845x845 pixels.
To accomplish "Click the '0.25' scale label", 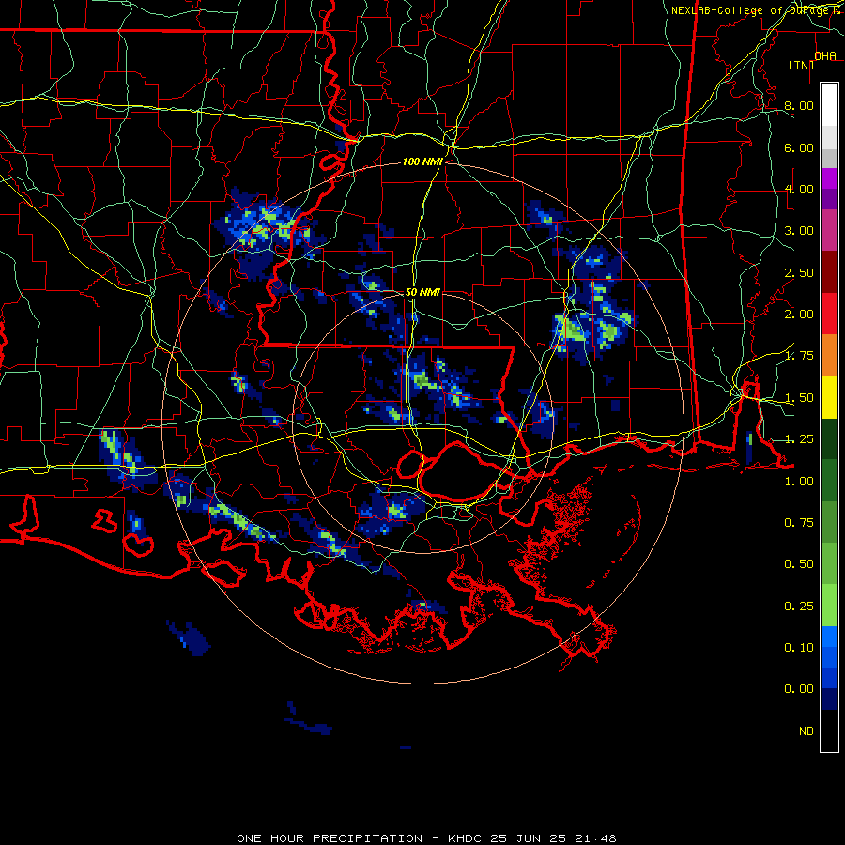I will point(799,607).
